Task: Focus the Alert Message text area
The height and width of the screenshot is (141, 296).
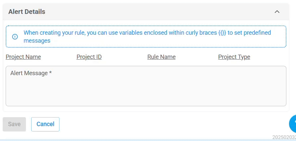Action: coord(146,86)
